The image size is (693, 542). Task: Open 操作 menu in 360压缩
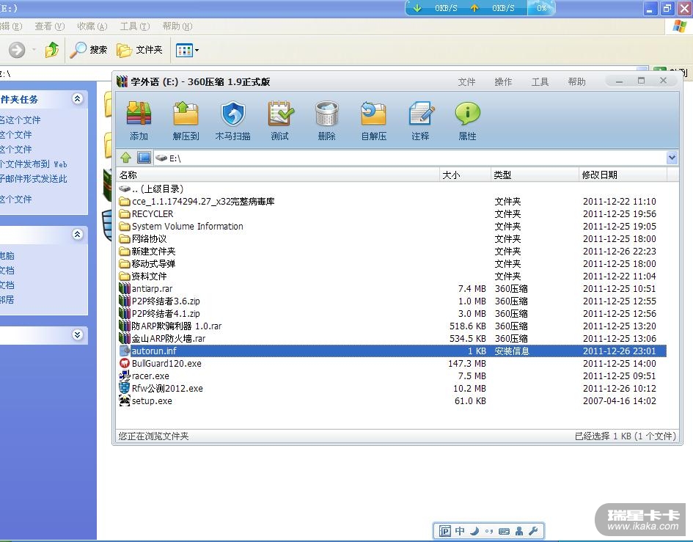pyautogui.click(x=503, y=82)
